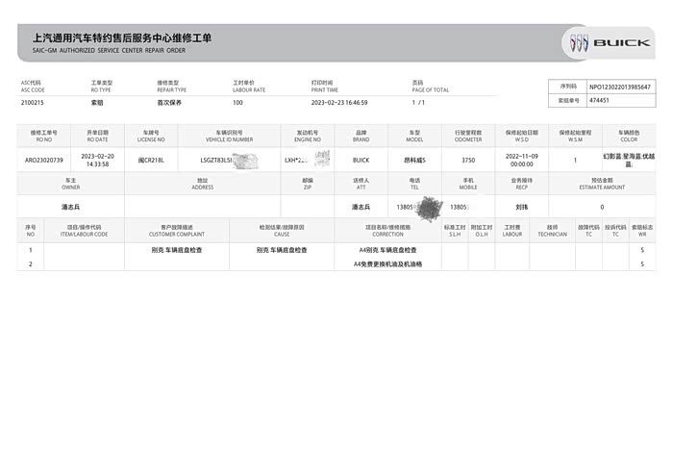The width and height of the screenshot is (673, 475).
Task: Click the OWNER column header
Action: [71, 184]
